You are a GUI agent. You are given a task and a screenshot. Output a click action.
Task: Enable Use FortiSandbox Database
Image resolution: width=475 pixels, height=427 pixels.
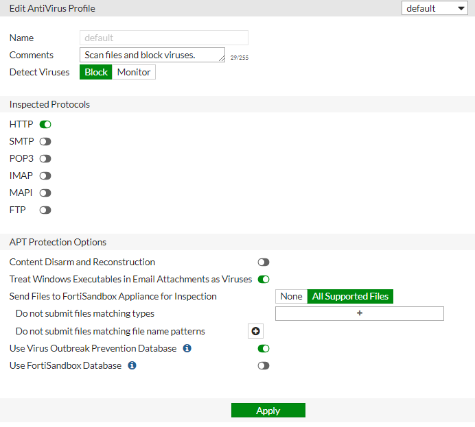click(264, 365)
